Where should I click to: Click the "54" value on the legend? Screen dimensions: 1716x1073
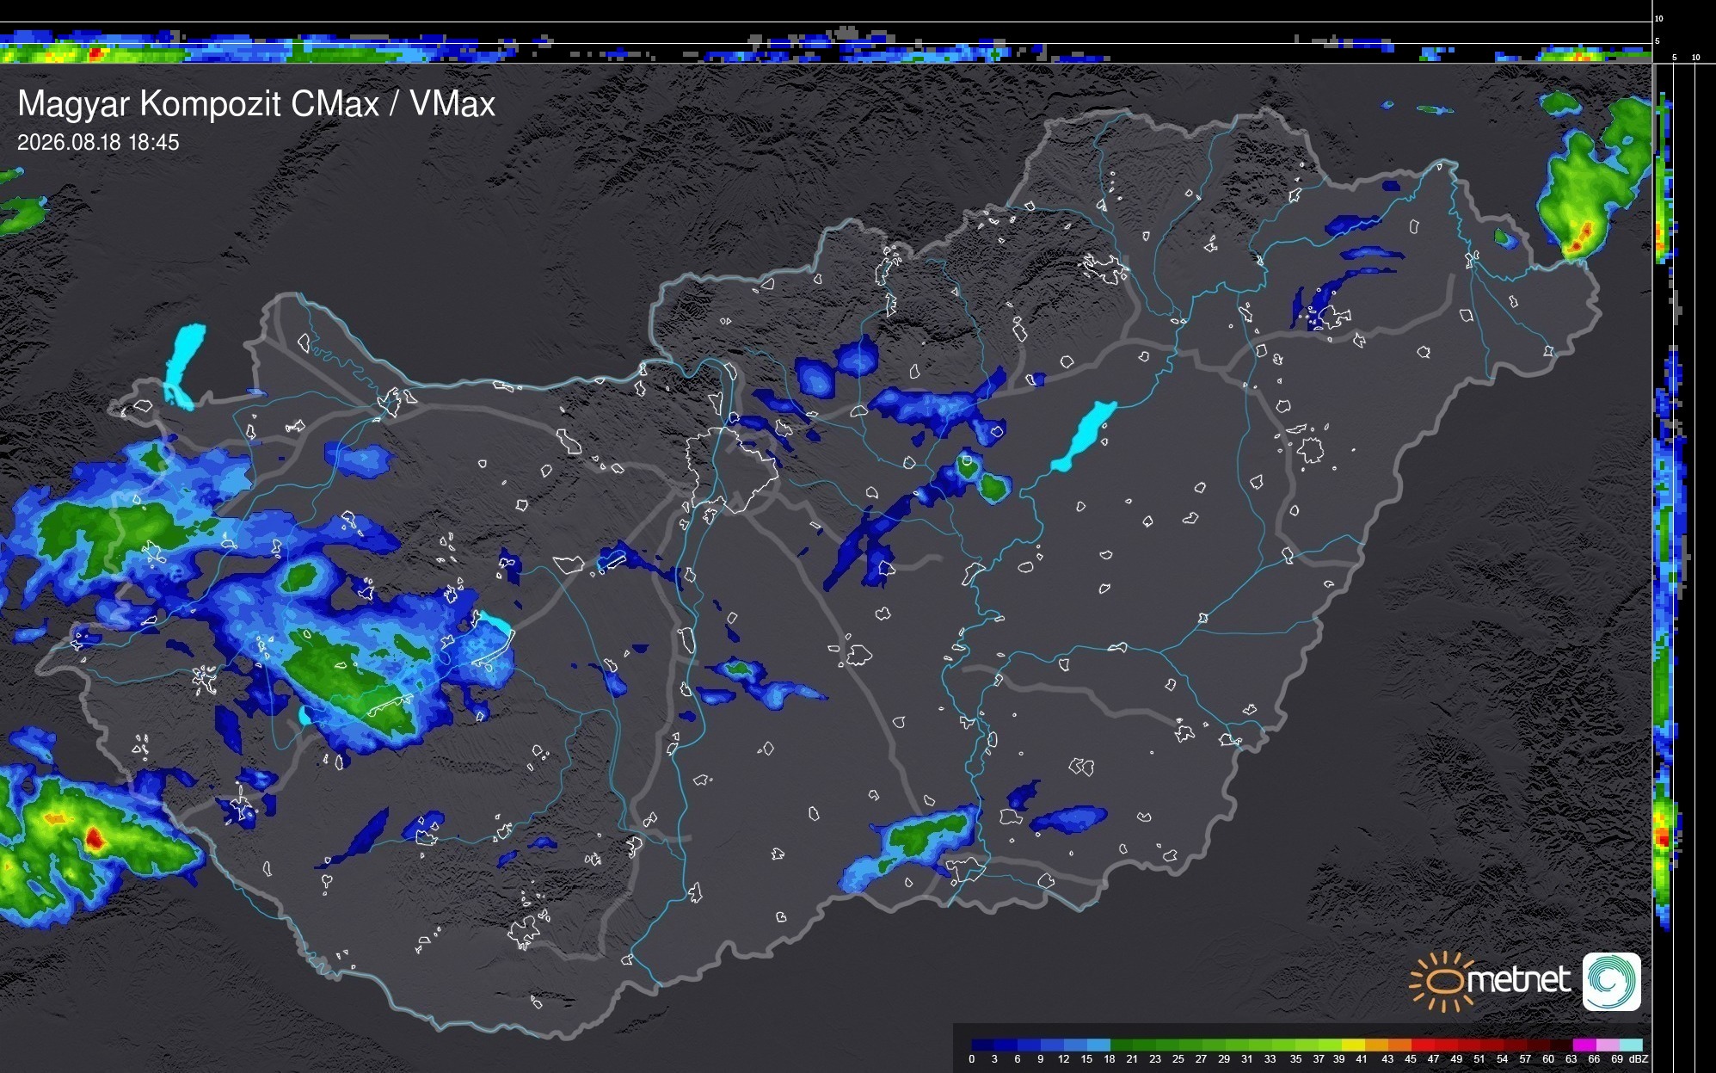point(1503,1059)
